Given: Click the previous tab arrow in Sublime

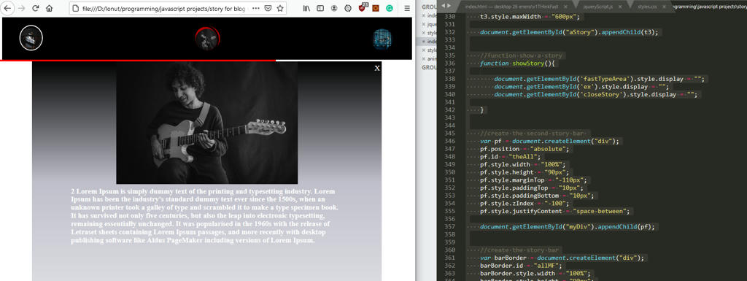Looking at the screenshot, I should [x=443, y=6].
